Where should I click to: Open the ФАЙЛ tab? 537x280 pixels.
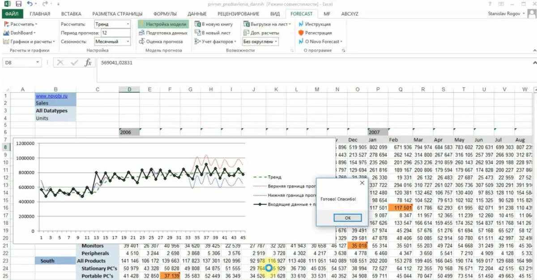click(12, 14)
